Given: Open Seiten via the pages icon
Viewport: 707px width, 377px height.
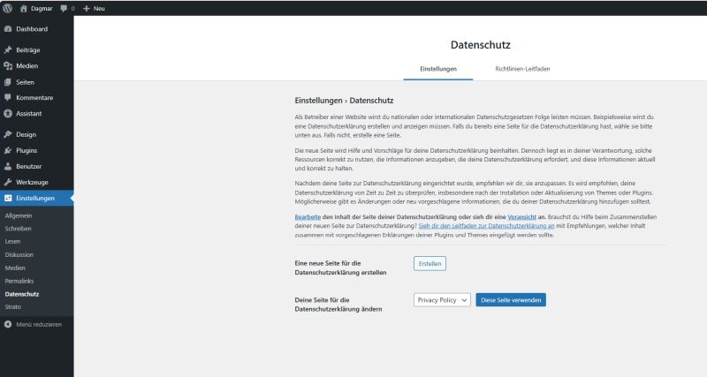Looking at the screenshot, I should 8,82.
